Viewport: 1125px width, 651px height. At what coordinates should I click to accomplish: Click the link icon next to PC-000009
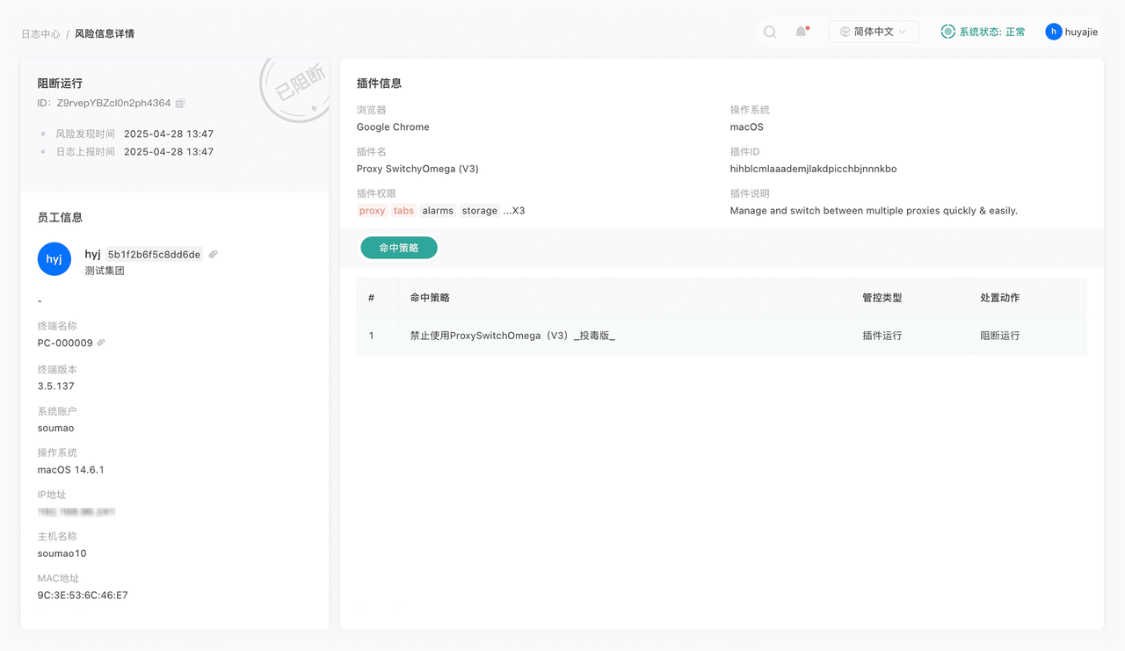[101, 343]
